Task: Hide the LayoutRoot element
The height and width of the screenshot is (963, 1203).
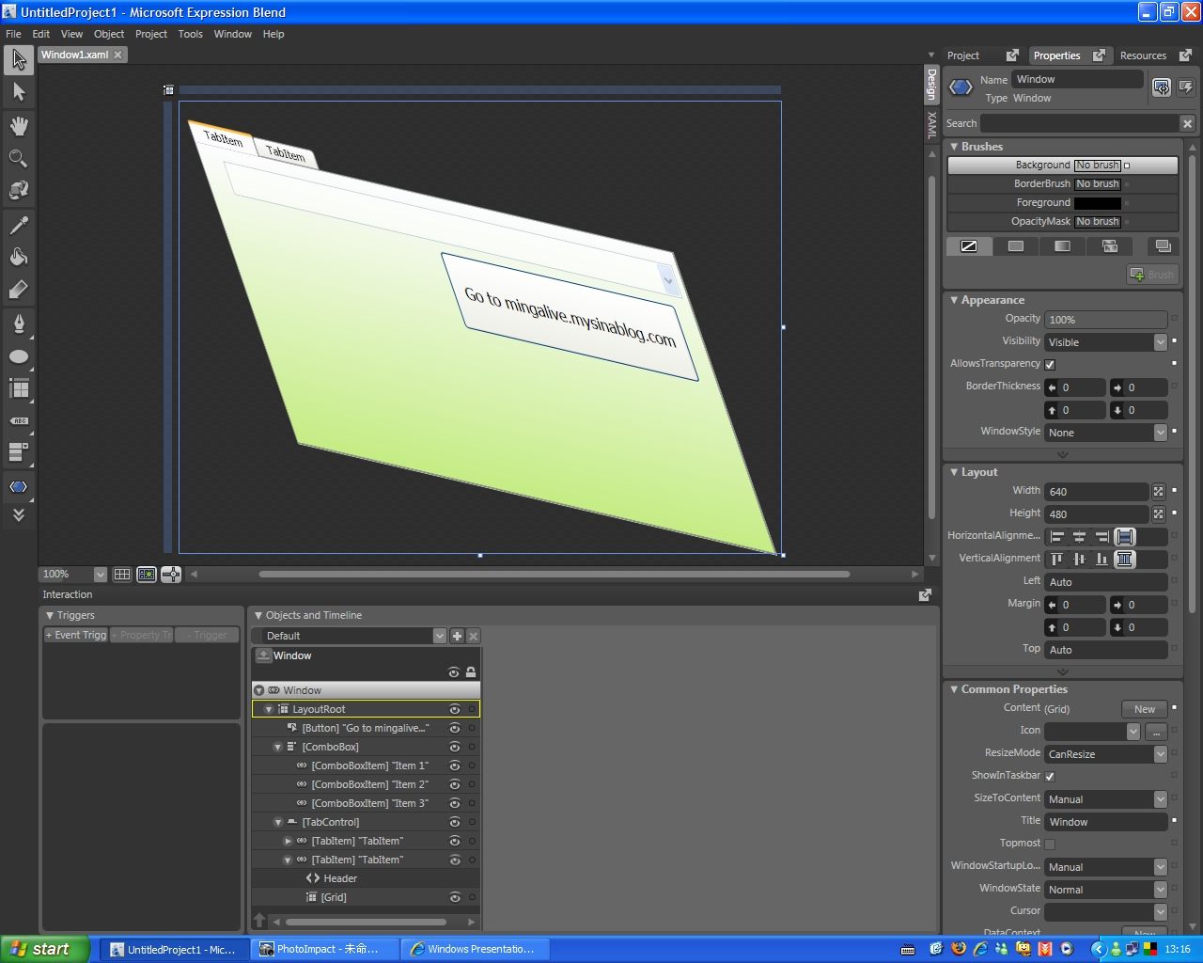Action: pyautogui.click(x=455, y=709)
